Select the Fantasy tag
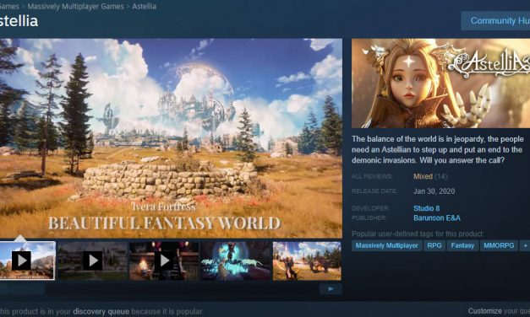 tap(462, 245)
